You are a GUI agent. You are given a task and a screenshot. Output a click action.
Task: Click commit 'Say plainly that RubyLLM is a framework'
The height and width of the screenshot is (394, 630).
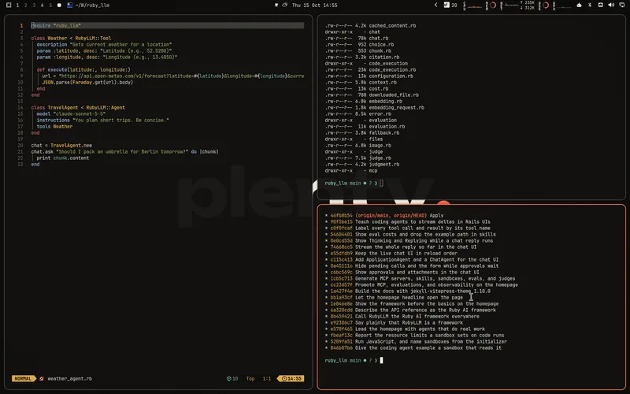[409, 322]
